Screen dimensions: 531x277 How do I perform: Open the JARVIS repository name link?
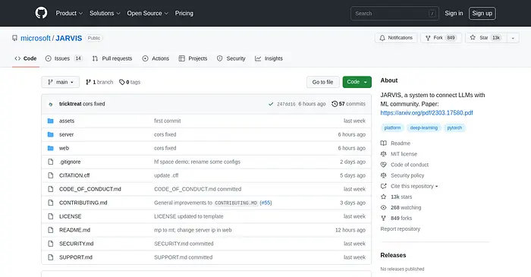pyautogui.click(x=69, y=38)
